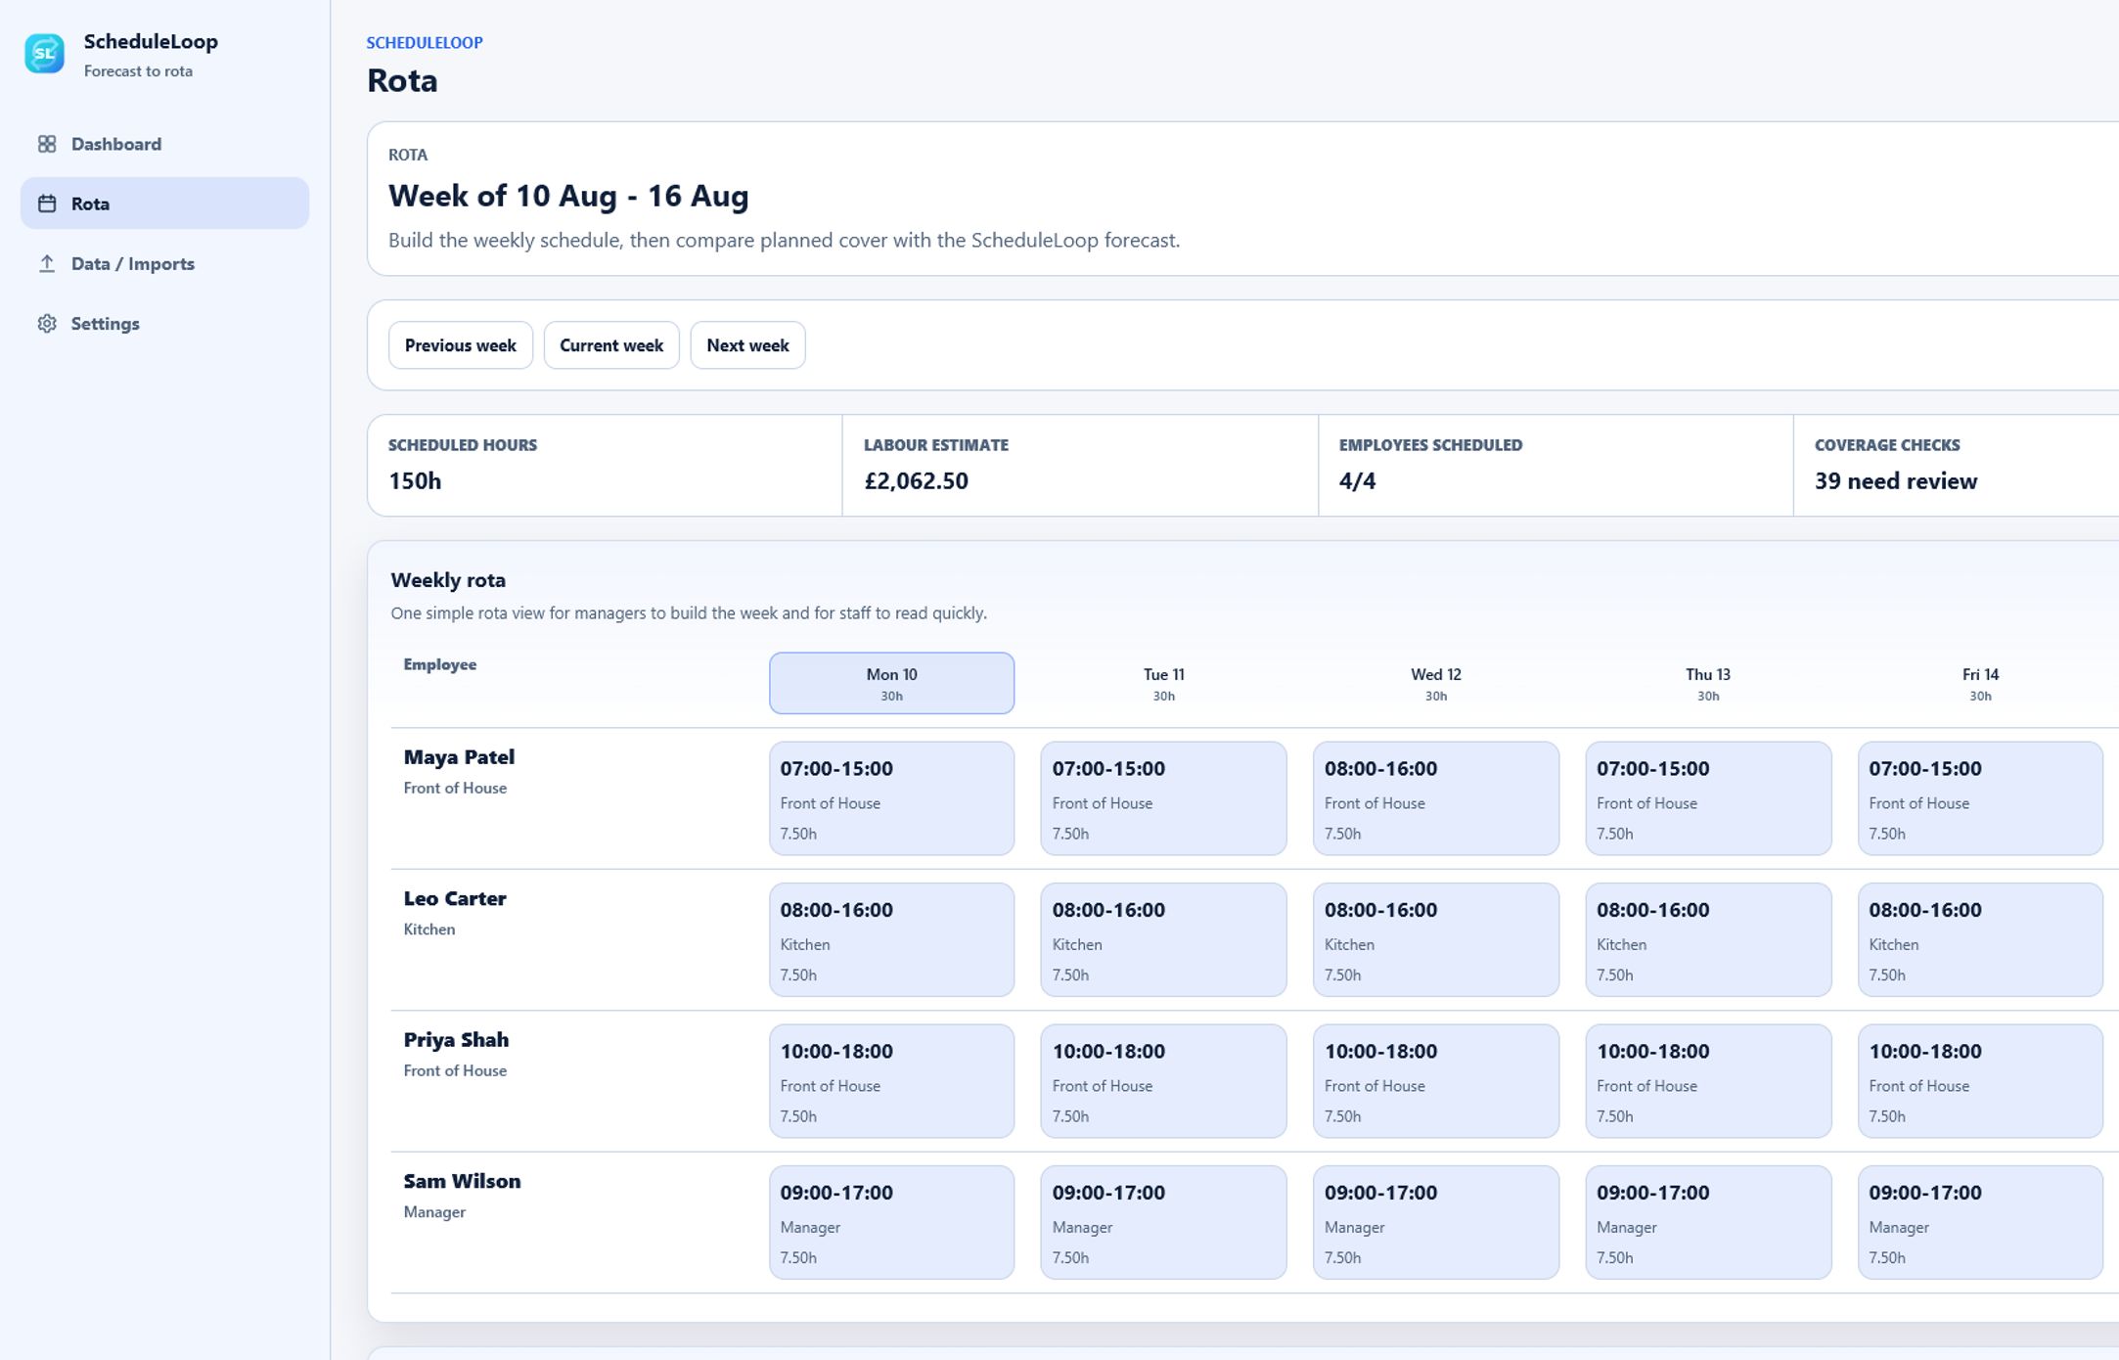The image size is (2119, 1360).
Task: Click the 150h scheduled hours value
Action: point(415,481)
